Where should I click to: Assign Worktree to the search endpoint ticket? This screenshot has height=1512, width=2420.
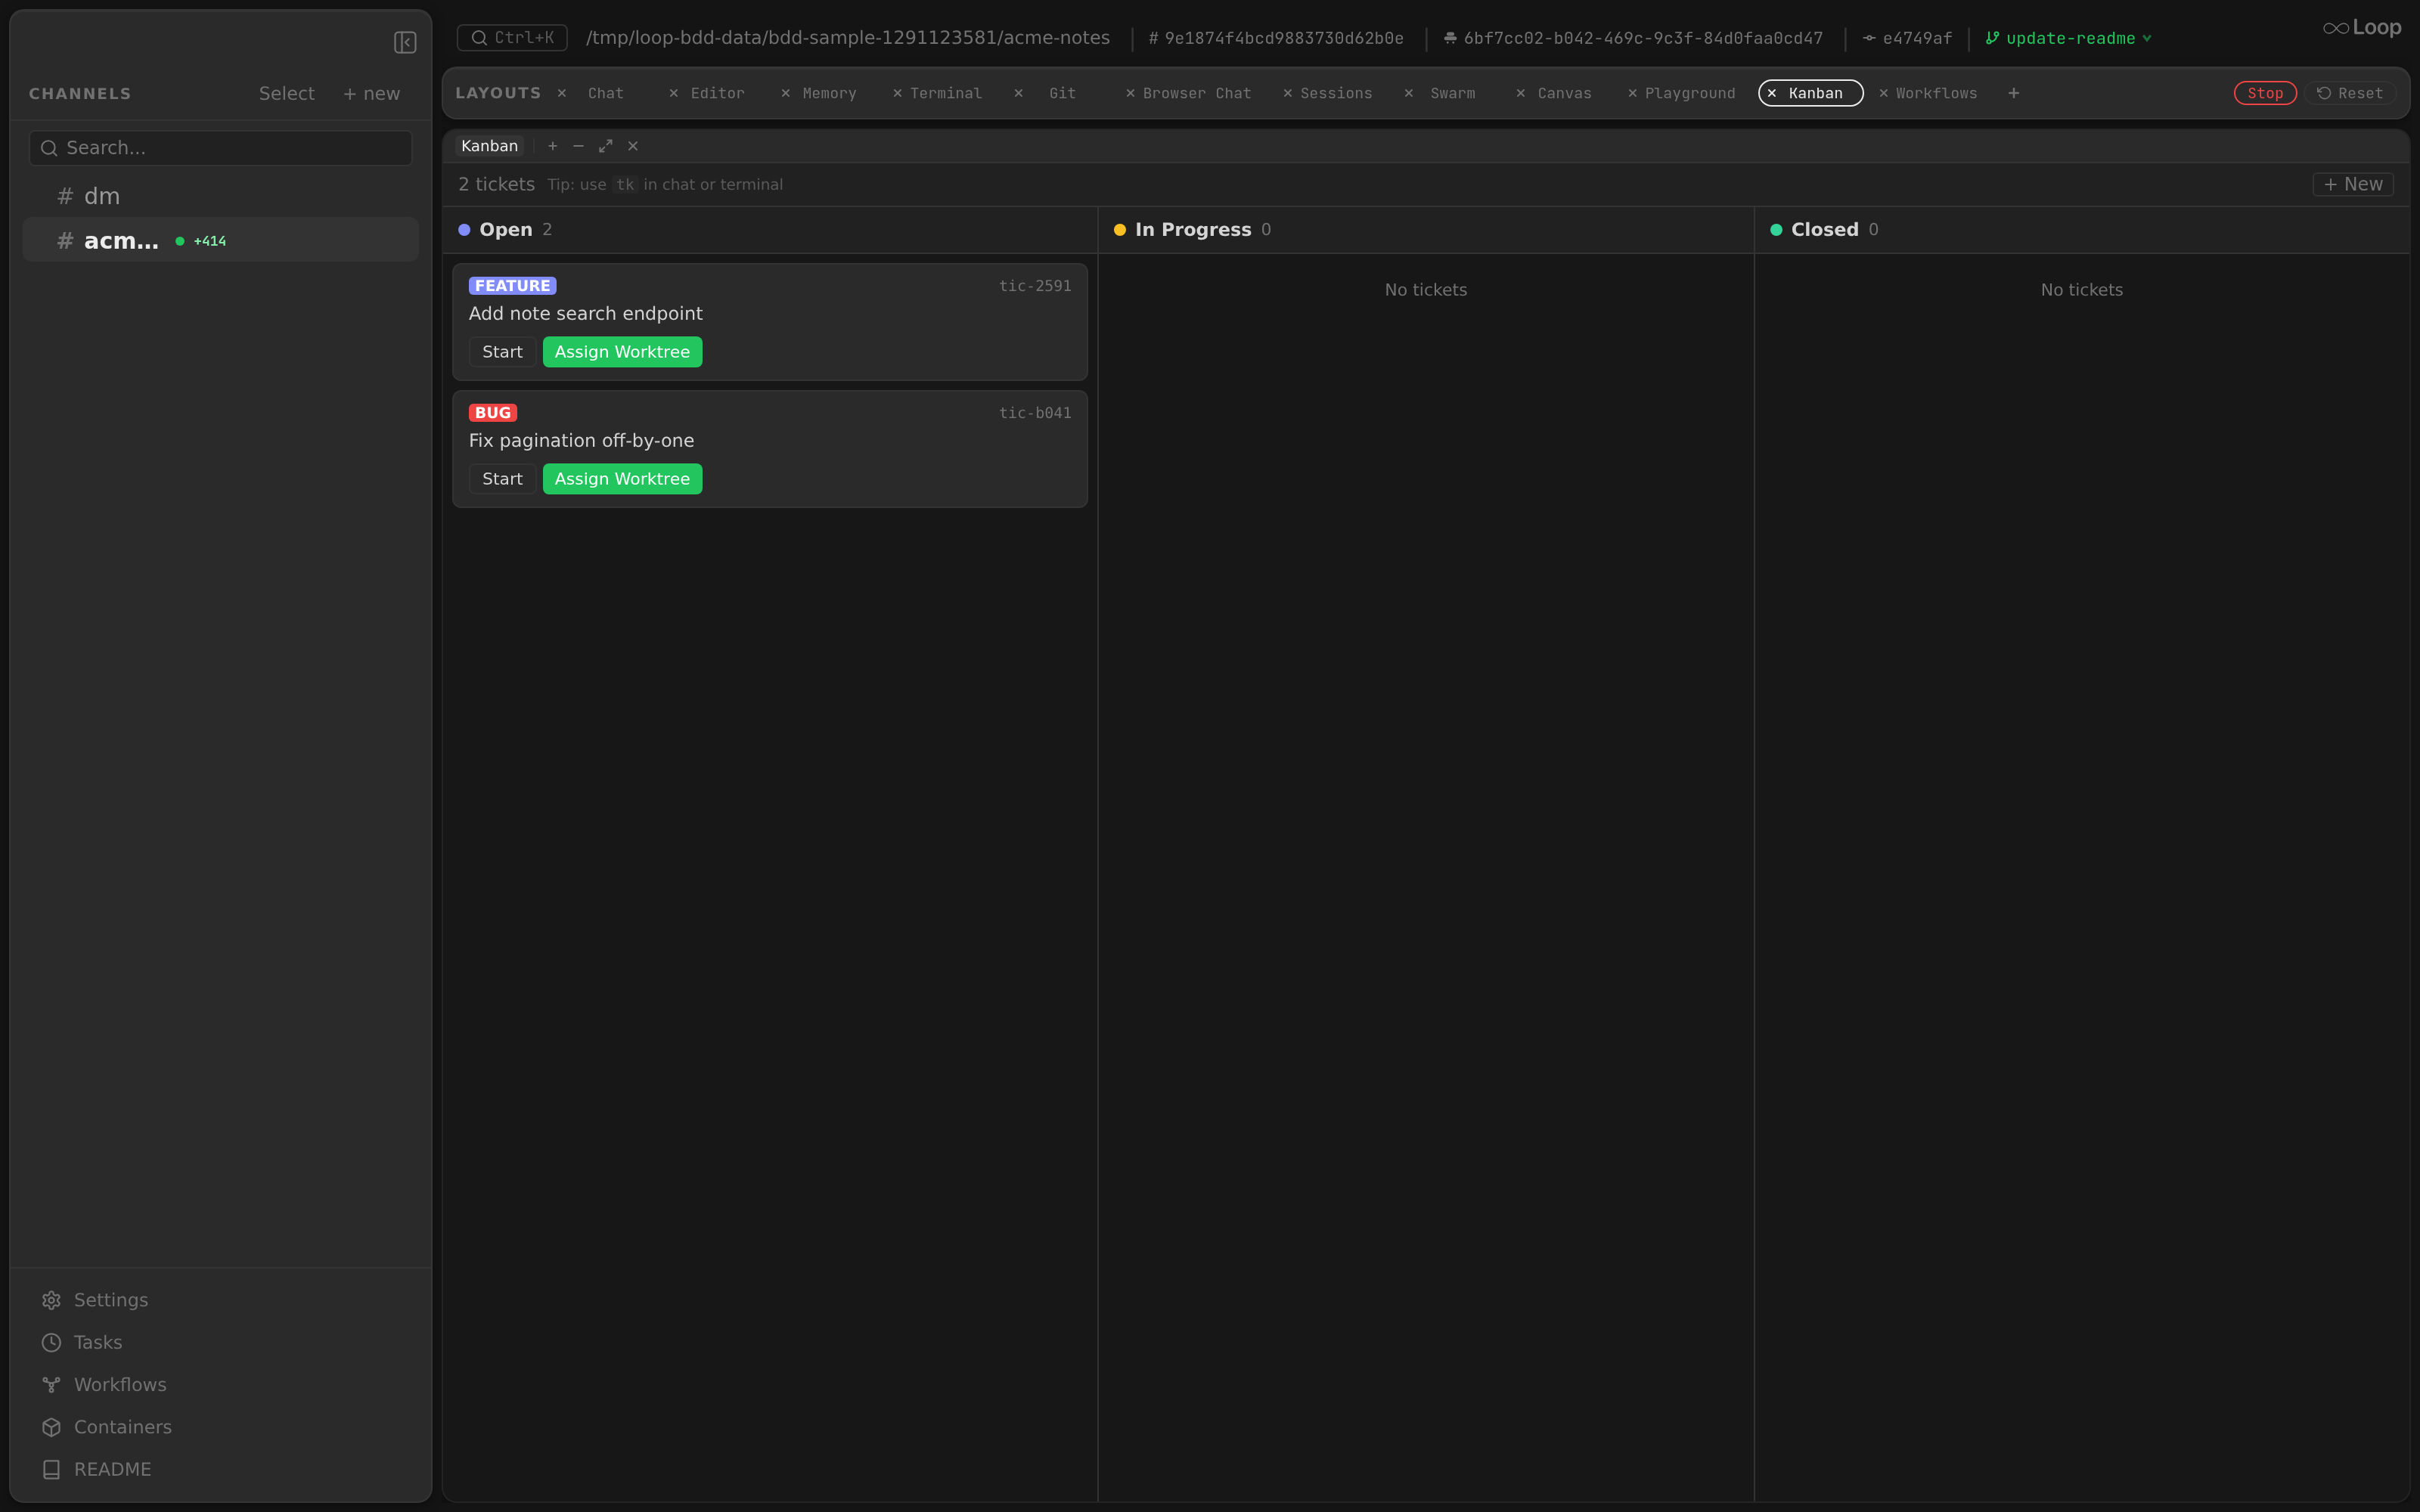tap(622, 352)
